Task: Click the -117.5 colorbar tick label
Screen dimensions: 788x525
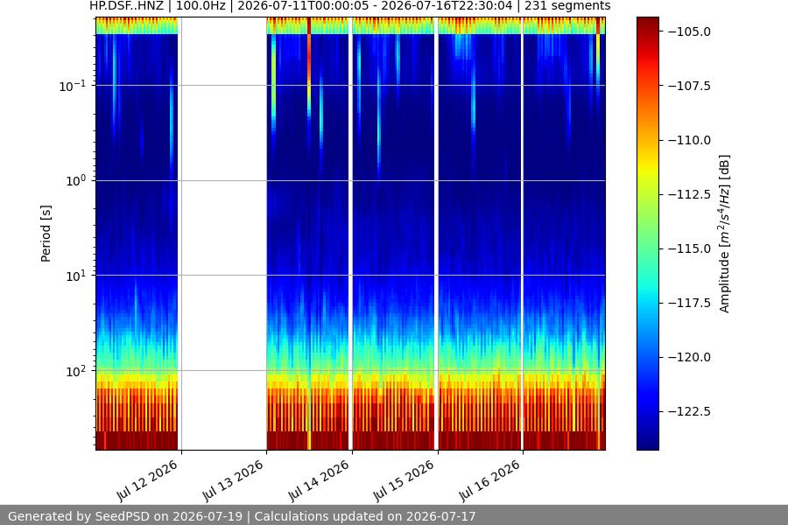Action: click(690, 303)
